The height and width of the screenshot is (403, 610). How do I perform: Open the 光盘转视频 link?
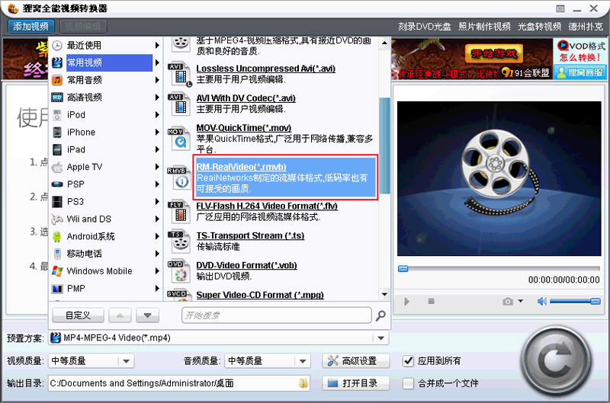click(x=539, y=27)
